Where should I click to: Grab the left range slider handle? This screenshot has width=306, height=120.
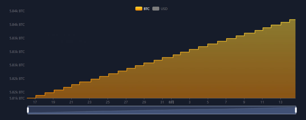28,110
